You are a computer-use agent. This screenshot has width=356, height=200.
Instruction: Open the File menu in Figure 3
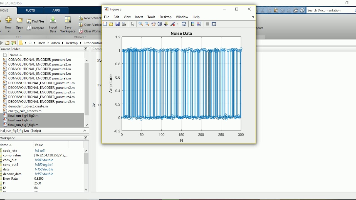tap(107, 17)
